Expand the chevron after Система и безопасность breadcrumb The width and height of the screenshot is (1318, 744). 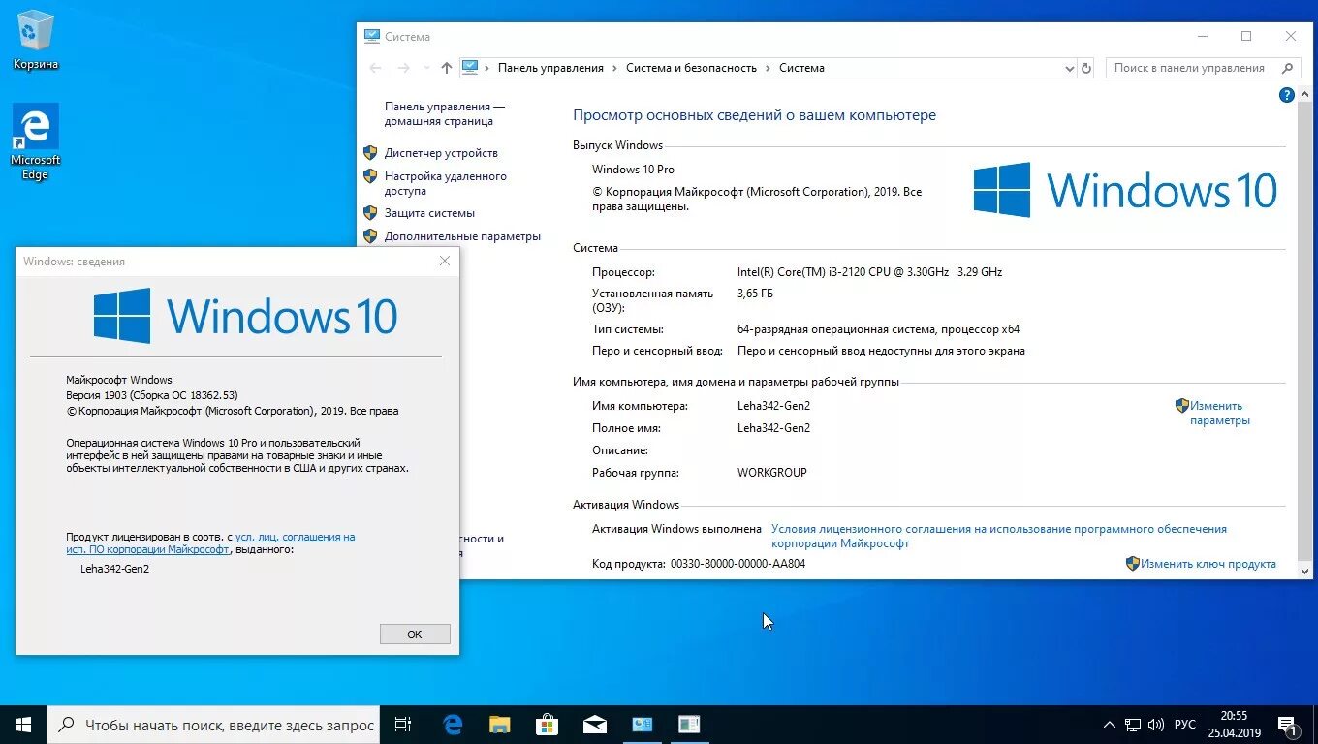tap(768, 68)
